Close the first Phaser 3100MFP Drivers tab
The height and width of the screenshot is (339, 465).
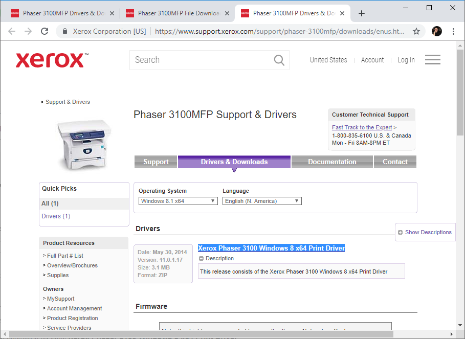tap(112, 13)
